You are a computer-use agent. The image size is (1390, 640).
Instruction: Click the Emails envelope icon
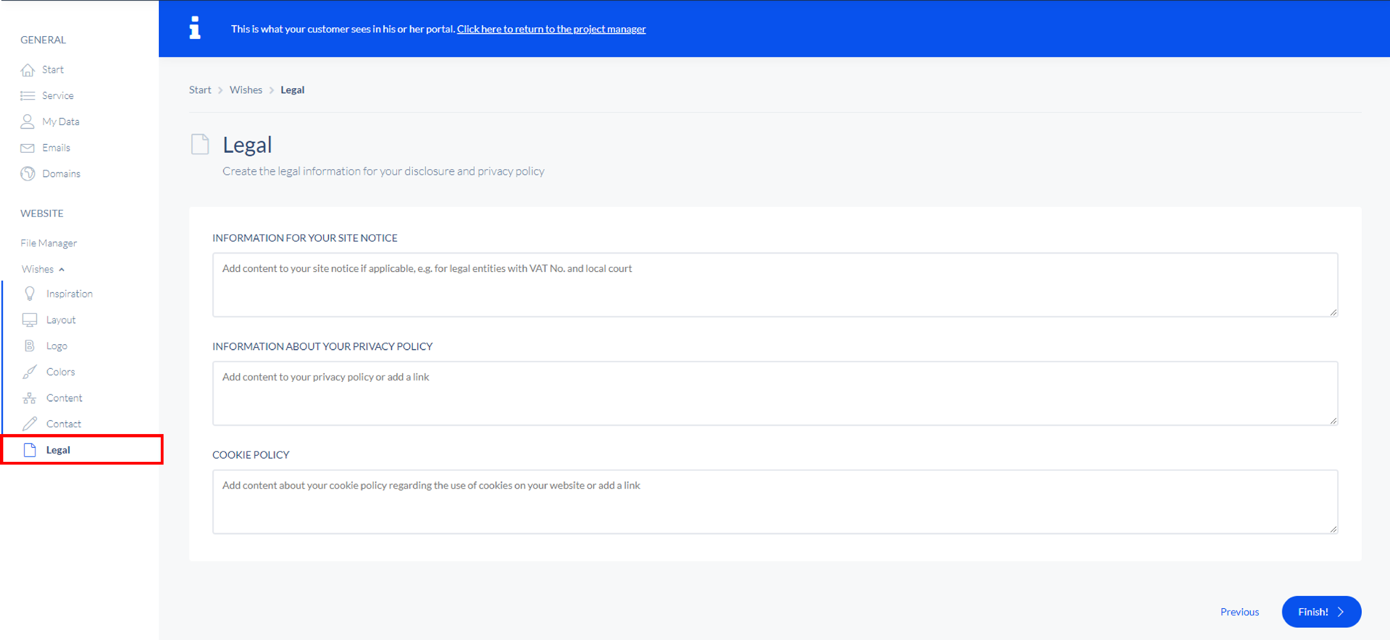pyautogui.click(x=27, y=148)
